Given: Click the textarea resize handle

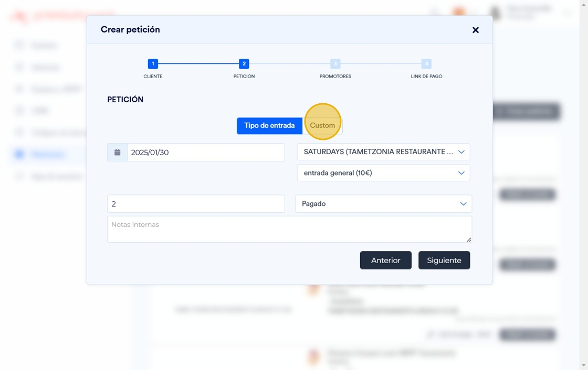Looking at the screenshot, I should click(x=469, y=240).
